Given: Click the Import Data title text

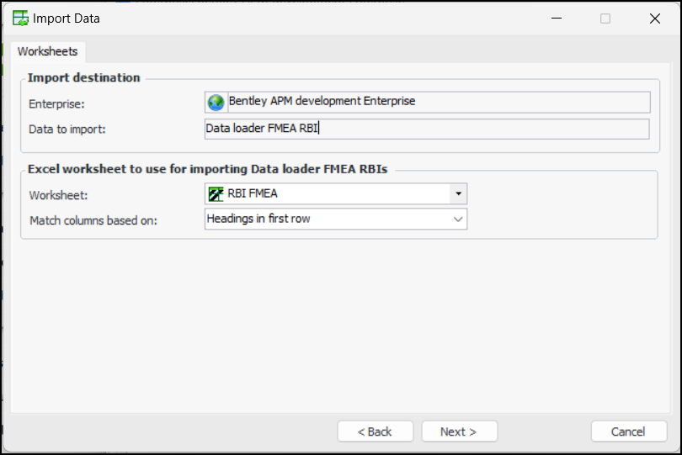Looking at the screenshot, I should (x=67, y=19).
